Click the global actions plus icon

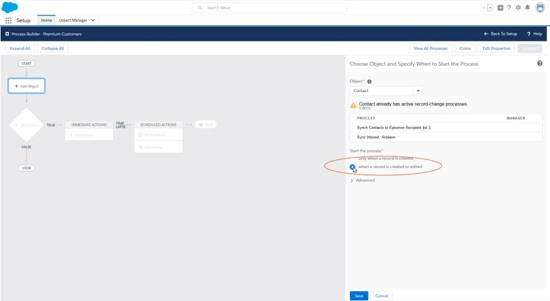[500, 7]
